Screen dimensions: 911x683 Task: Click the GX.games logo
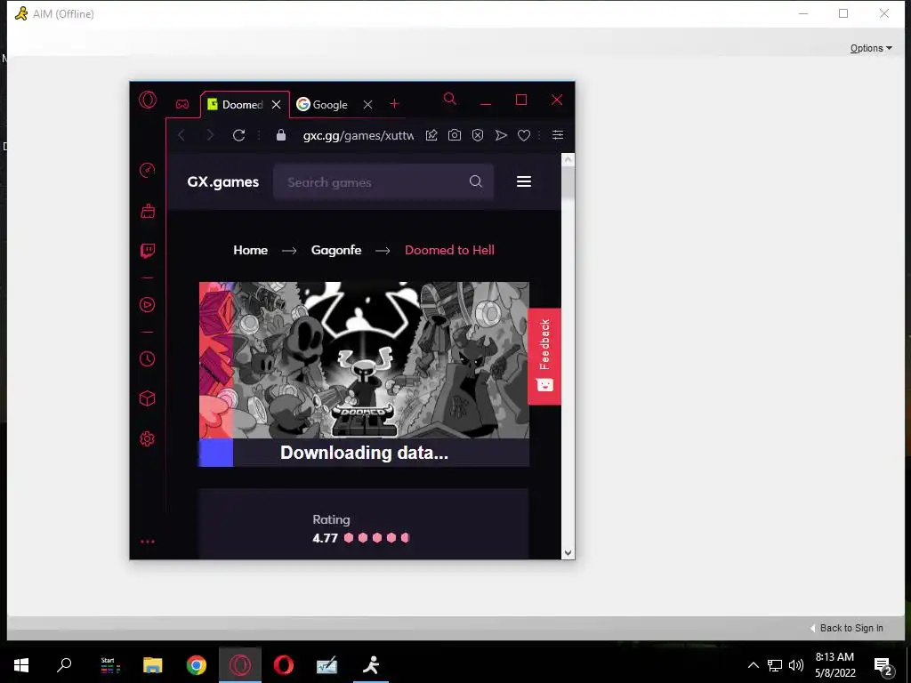coord(223,181)
